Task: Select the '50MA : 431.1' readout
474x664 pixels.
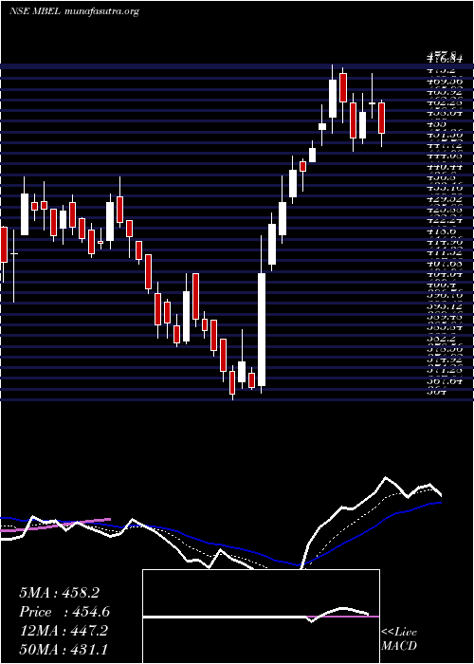Action: pyautogui.click(x=63, y=649)
